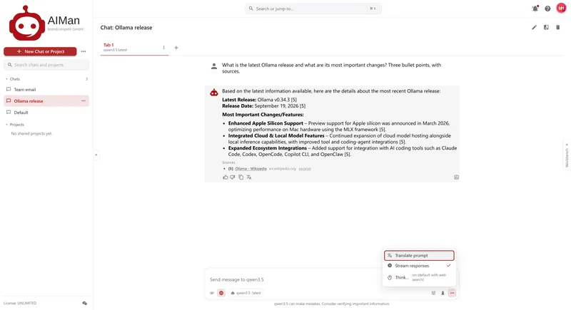This screenshot has height=310, width=571.
Task: Give thumbs down to the response
Action: 233,177
